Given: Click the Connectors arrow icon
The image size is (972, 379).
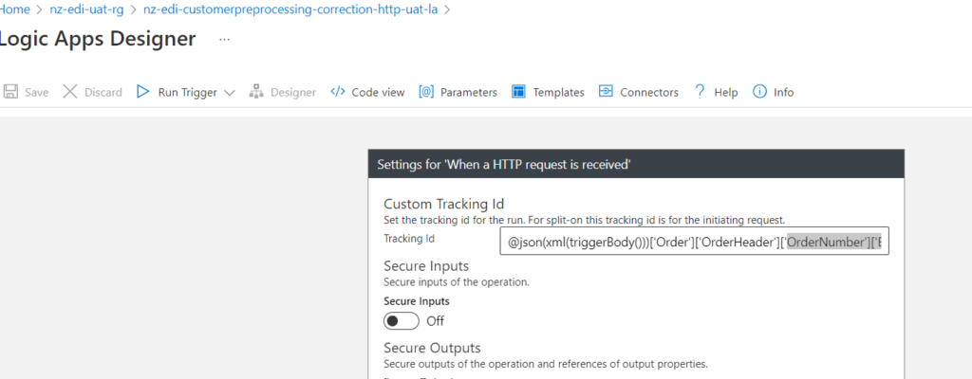Looking at the screenshot, I should point(606,92).
